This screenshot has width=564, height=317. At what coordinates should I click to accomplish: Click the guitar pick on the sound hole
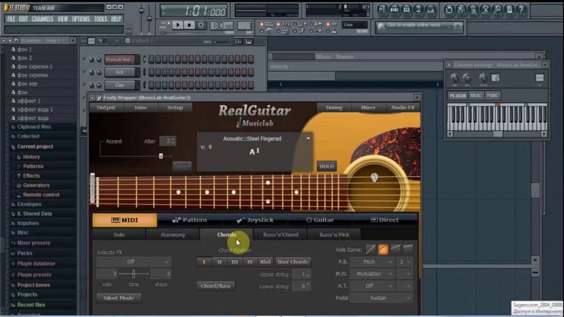pos(374,177)
